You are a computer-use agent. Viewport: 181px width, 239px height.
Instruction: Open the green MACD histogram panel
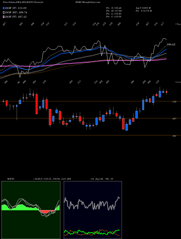pyautogui.click(x=31, y=210)
